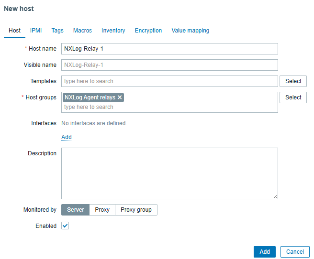The image size is (314, 259).
Task: Set Monitored by to Server
Action: click(x=75, y=210)
